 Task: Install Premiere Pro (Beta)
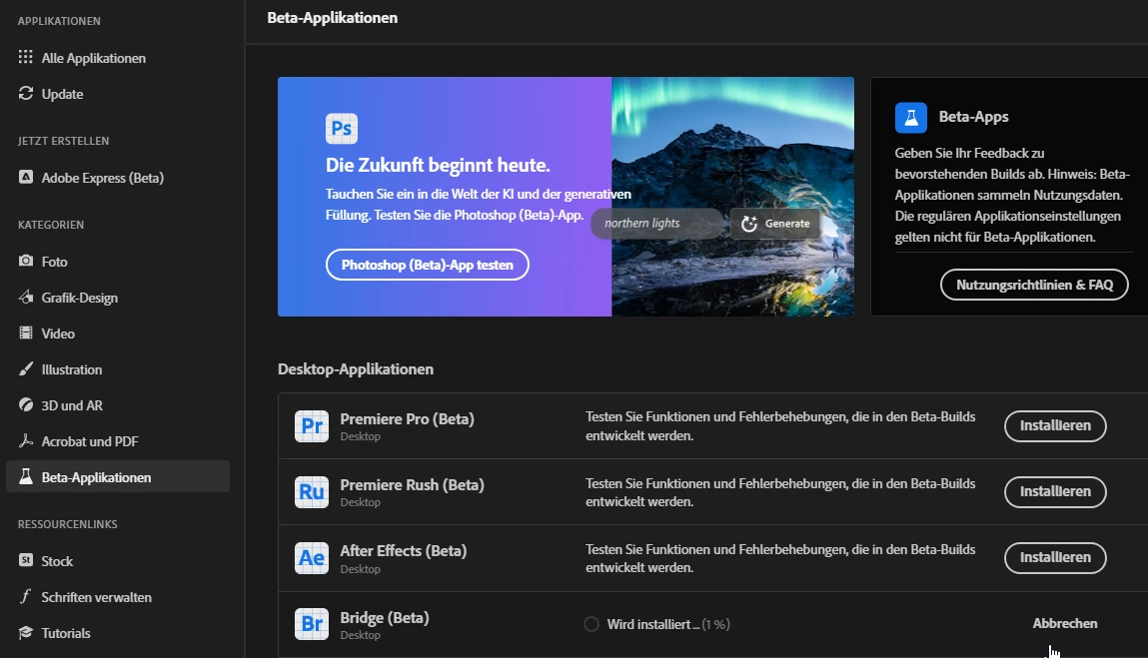point(1055,425)
